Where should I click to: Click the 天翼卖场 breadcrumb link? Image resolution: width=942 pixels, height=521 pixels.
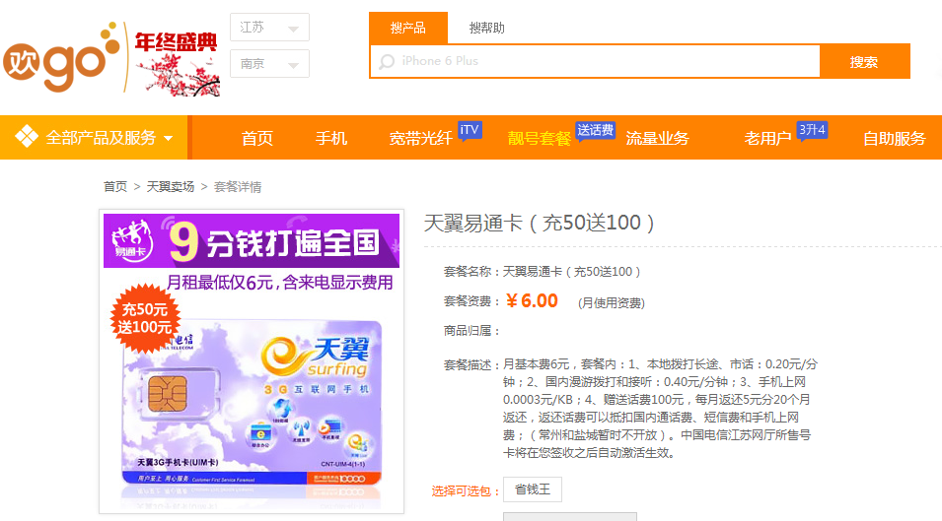(x=171, y=187)
